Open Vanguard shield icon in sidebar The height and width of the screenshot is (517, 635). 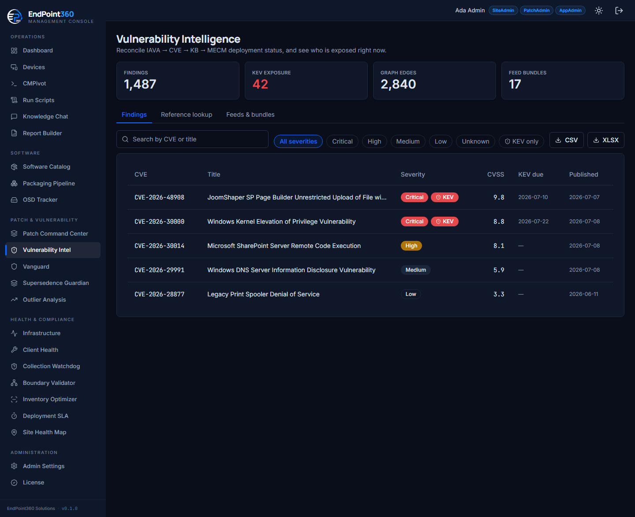(14, 267)
